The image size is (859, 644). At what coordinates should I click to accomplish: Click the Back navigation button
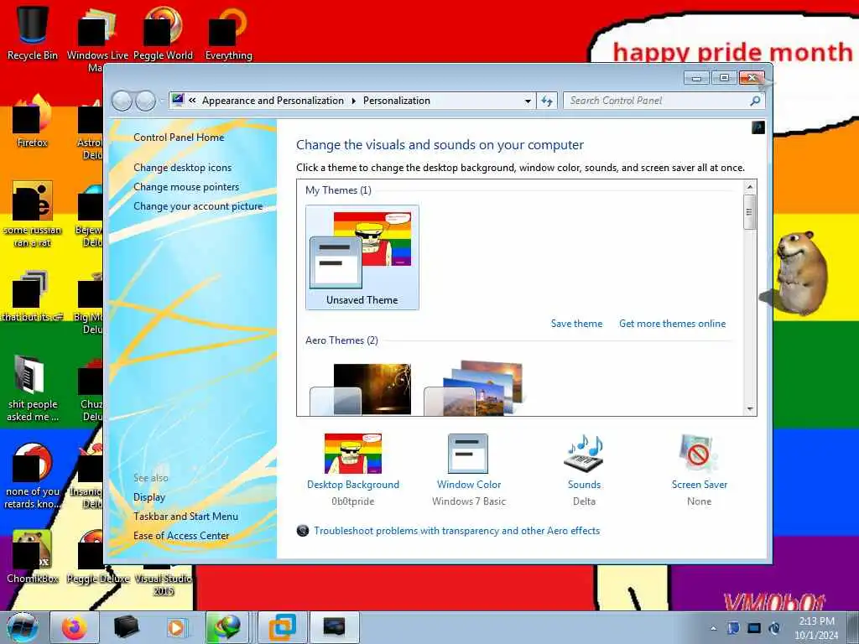(x=122, y=101)
